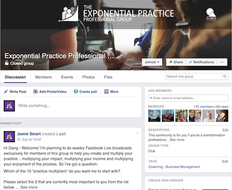
Task: Click the camera Add Photo/Video icon
Action: pyautogui.click(x=35, y=91)
